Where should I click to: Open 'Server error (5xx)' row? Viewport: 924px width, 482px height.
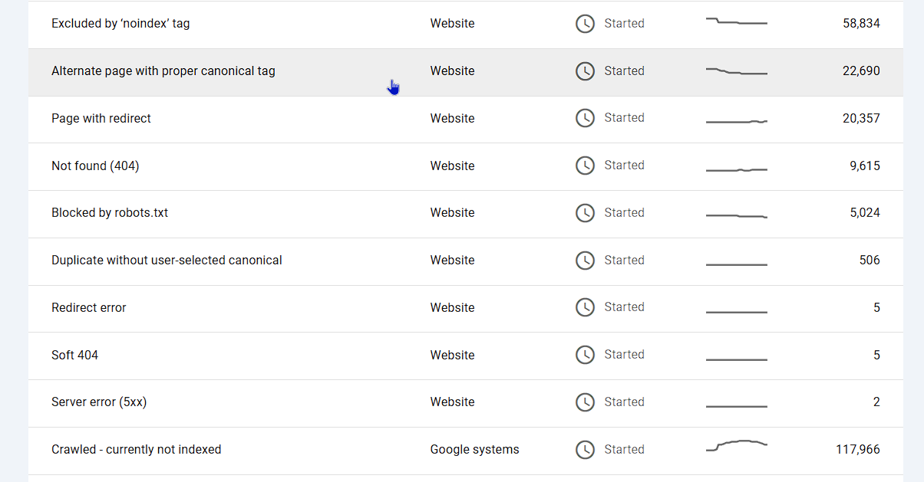click(99, 402)
